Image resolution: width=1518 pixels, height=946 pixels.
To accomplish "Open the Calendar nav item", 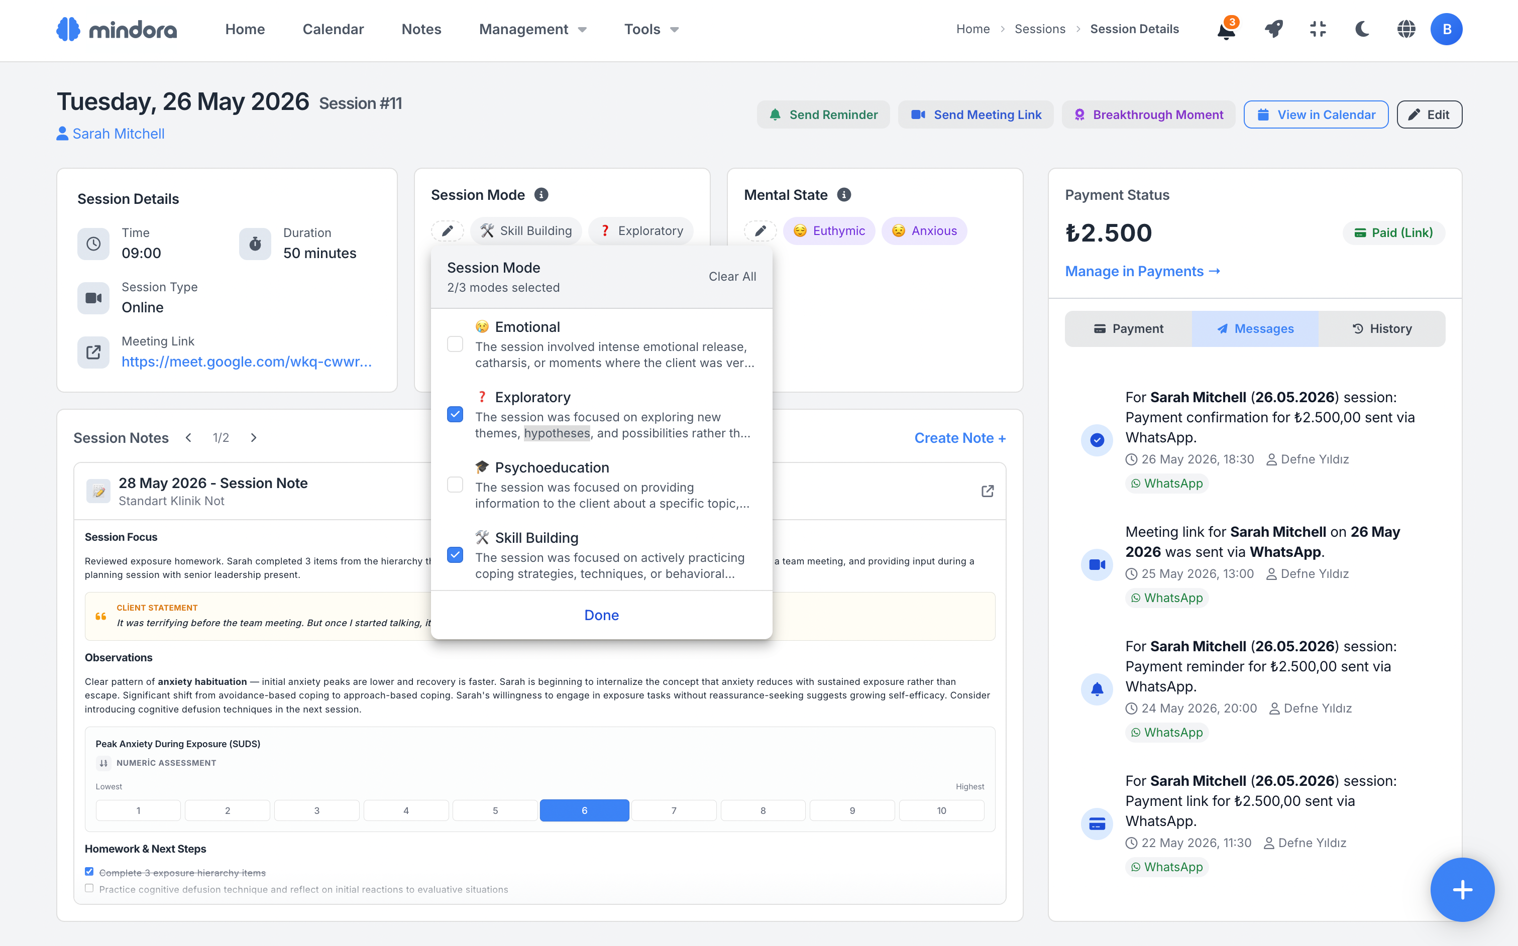I will tap(333, 30).
